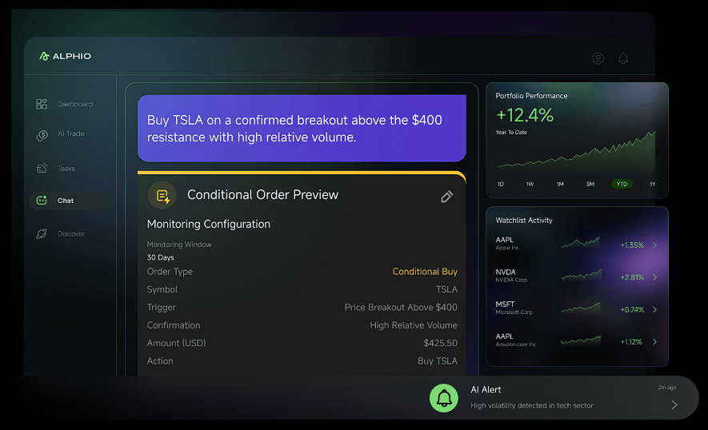
Task: Click the Chat robot icon
Action: 42,201
